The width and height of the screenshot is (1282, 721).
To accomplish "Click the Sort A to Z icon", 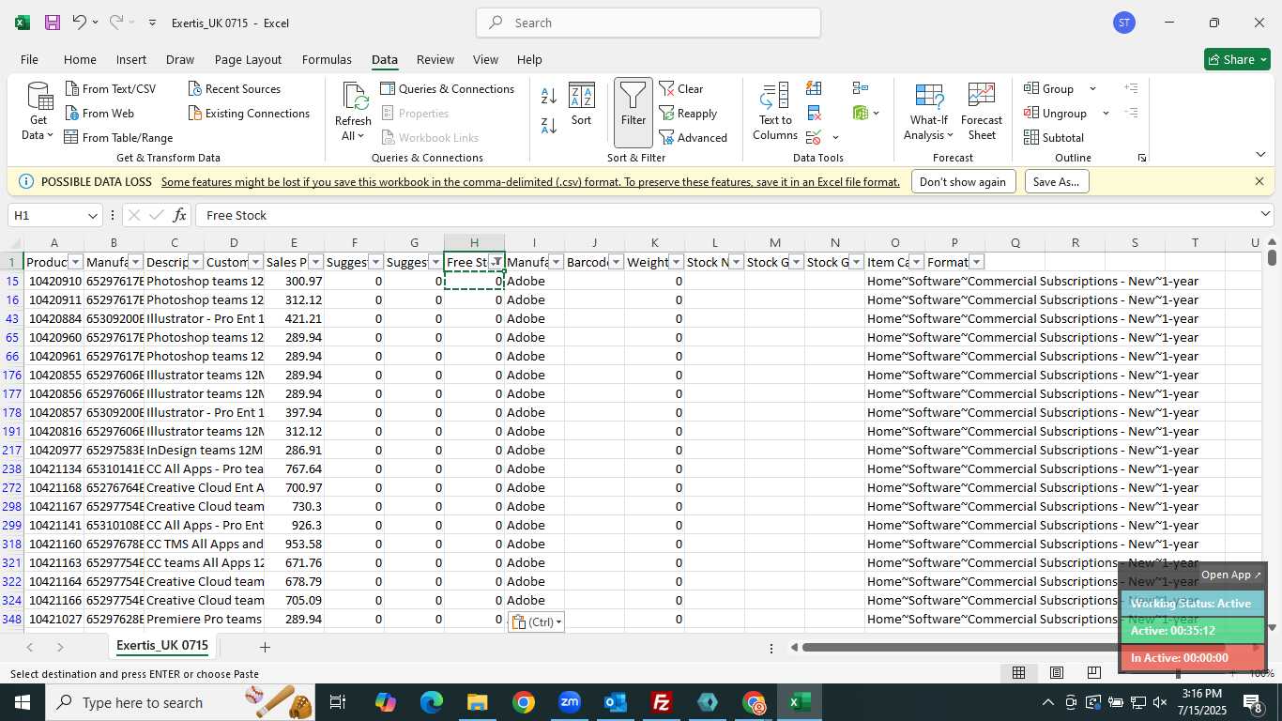I will point(549,96).
